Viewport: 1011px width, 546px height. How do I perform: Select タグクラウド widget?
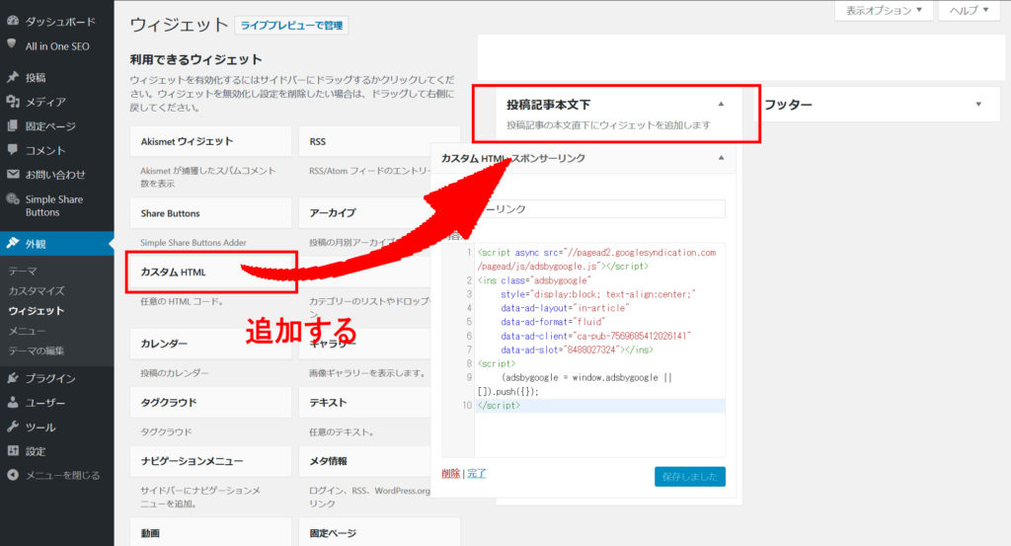point(211,402)
